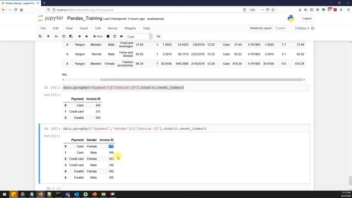Cut selected cells using scissors icon
This screenshot has height=198, width=352.
[56, 36]
